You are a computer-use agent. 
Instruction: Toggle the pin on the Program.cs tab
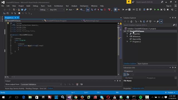16,18
